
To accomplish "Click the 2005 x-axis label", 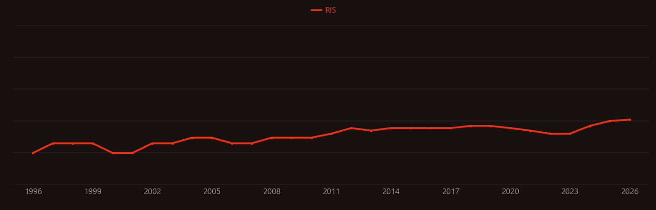I will [x=212, y=192].
